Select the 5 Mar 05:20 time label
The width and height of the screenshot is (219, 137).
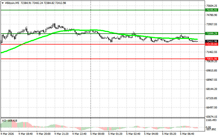click(169, 134)
